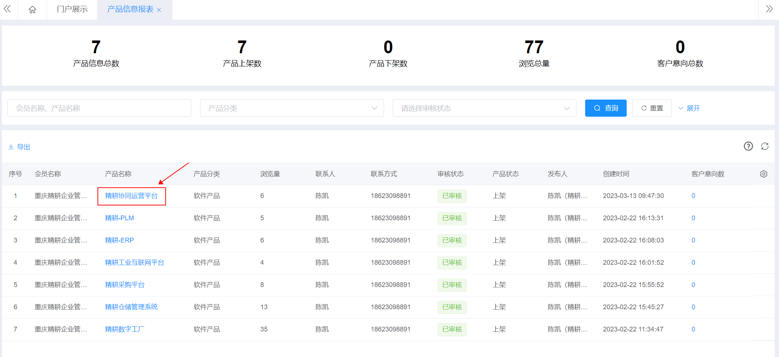Click 上架 status in 精耕-ERP row

coord(499,240)
